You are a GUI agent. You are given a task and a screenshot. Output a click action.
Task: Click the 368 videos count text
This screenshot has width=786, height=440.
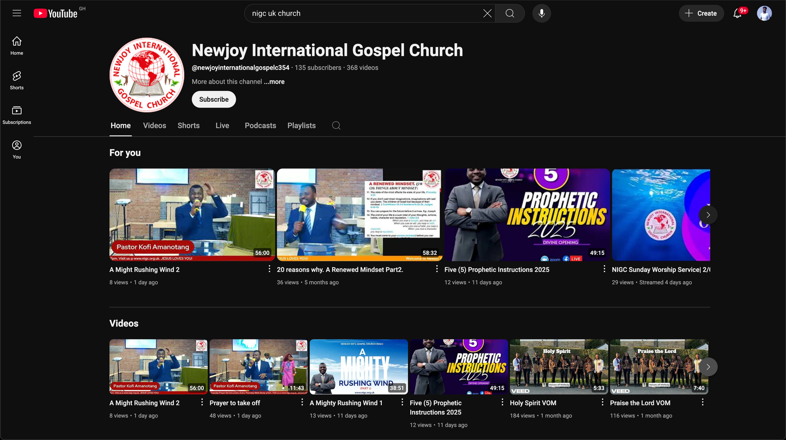coord(363,68)
